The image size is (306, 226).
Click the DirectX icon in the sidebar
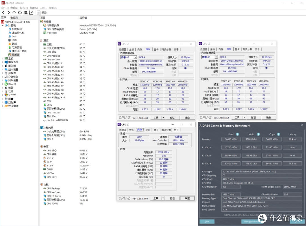click(x=6, y=84)
